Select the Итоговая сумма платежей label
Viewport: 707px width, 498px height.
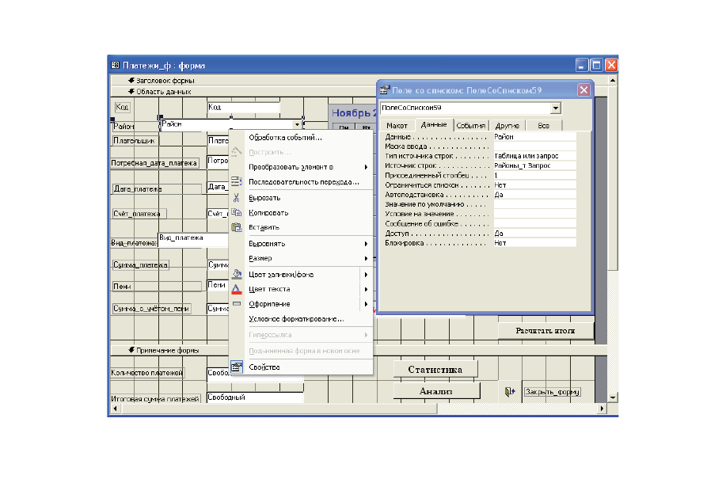click(x=155, y=399)
